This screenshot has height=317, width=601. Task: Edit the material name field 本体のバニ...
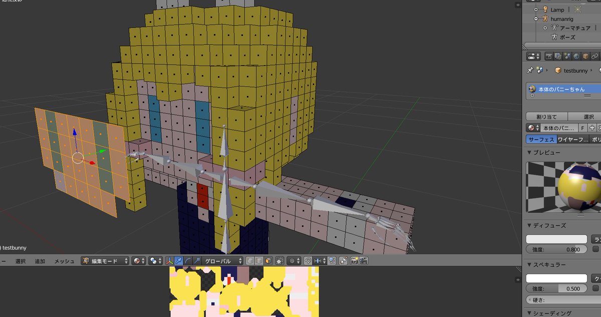pos(559,127)
